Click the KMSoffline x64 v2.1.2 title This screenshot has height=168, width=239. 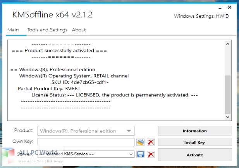click(x=52, y=15)
